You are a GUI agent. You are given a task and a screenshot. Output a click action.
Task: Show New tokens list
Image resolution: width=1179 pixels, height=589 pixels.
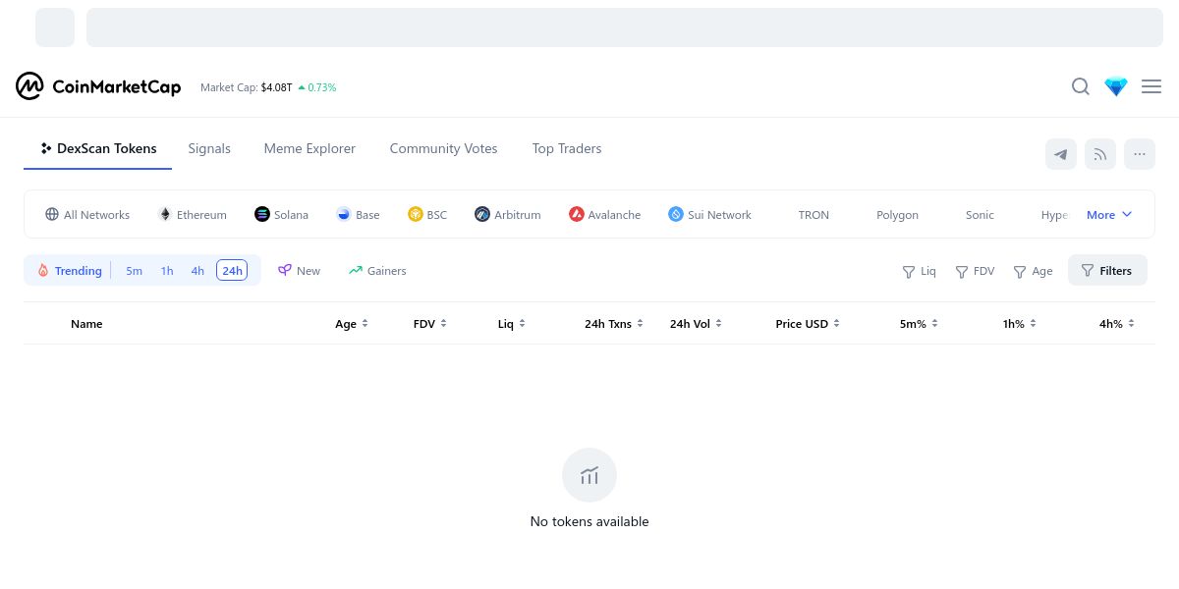[x=299, y=270]
